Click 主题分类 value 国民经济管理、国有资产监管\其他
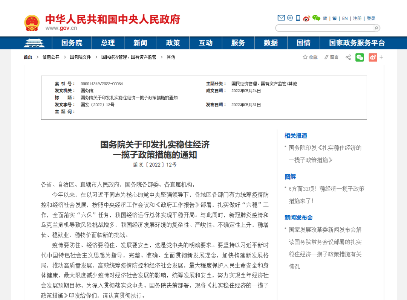Screen dimensions: 407x300 click(x=264, y=84)
